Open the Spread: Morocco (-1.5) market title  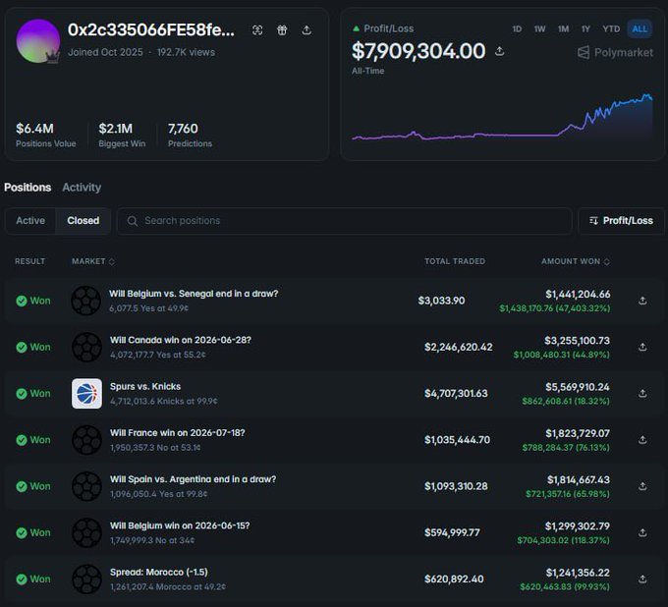point(159,572)
